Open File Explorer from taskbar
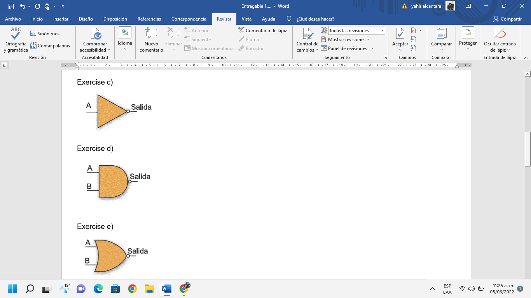 point(149,289)
